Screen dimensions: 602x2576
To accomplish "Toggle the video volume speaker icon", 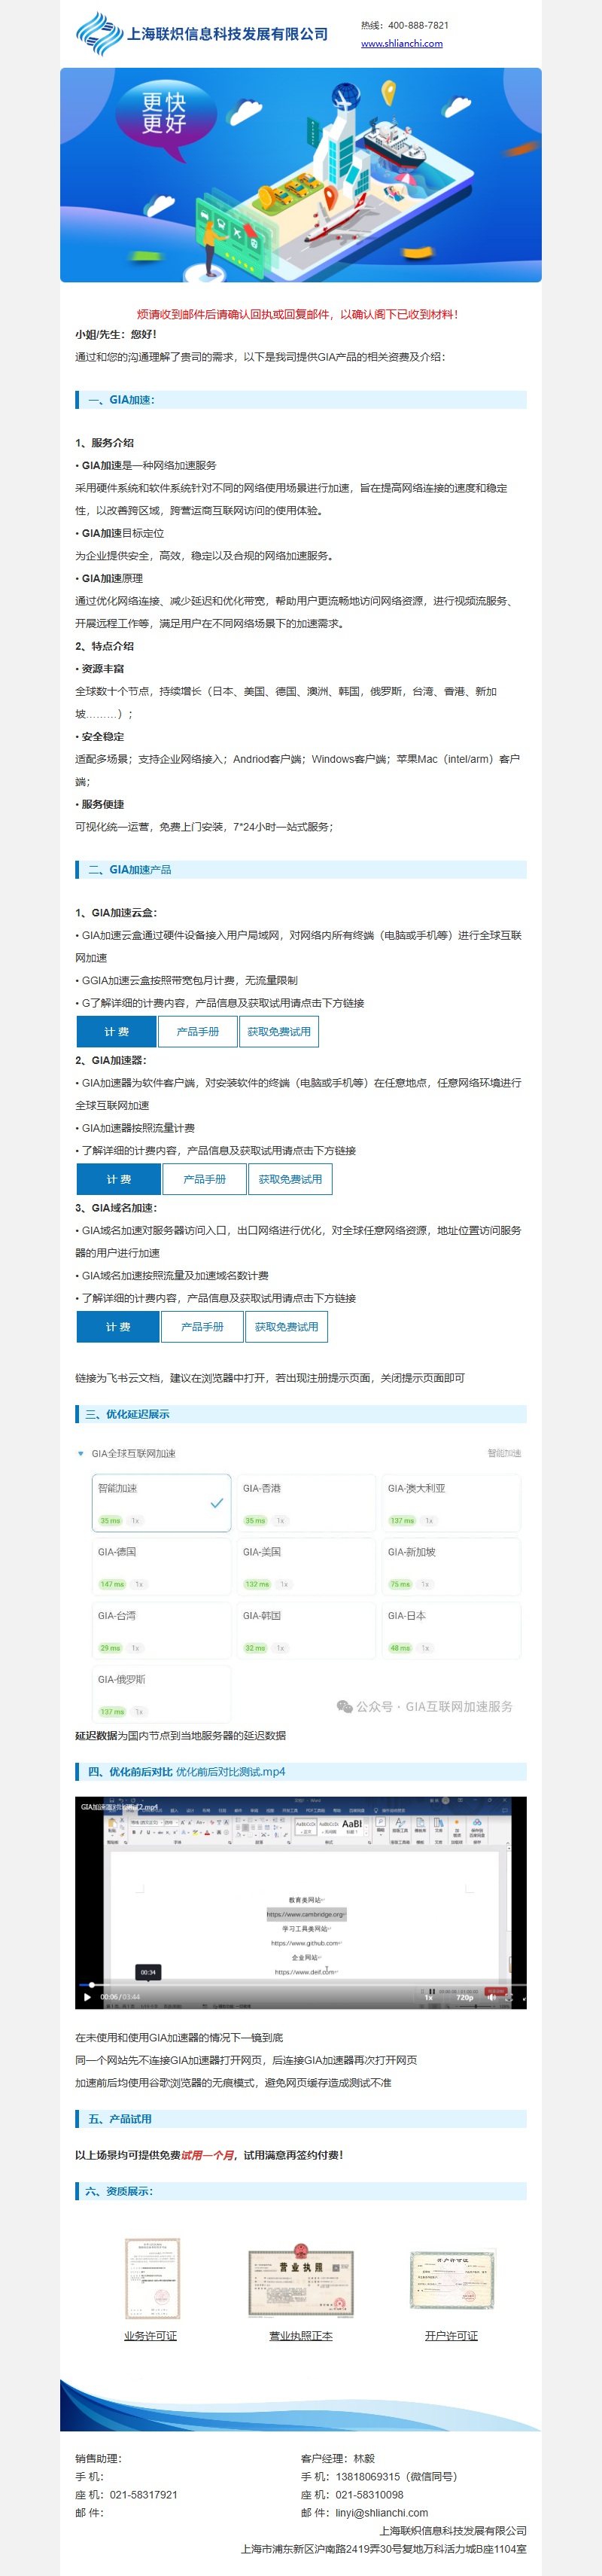I will point(491,1997).
